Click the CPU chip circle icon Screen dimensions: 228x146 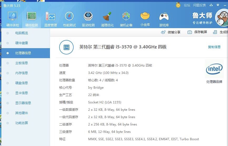pyautogui.click(x=66, y=47)
